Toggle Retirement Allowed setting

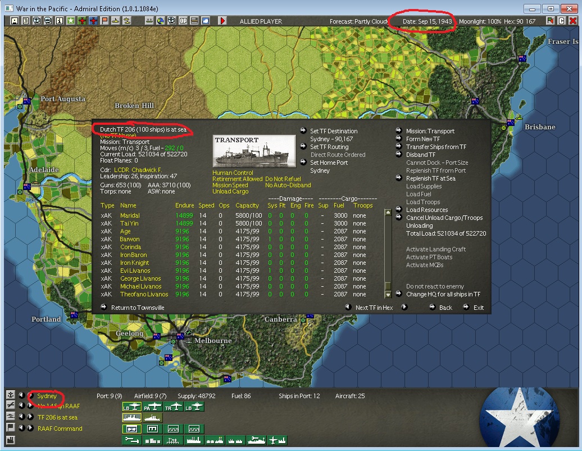[x=237, y=179]
